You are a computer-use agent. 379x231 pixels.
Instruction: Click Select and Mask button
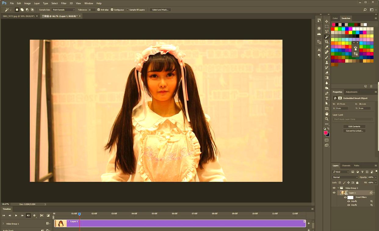[160, 10]
